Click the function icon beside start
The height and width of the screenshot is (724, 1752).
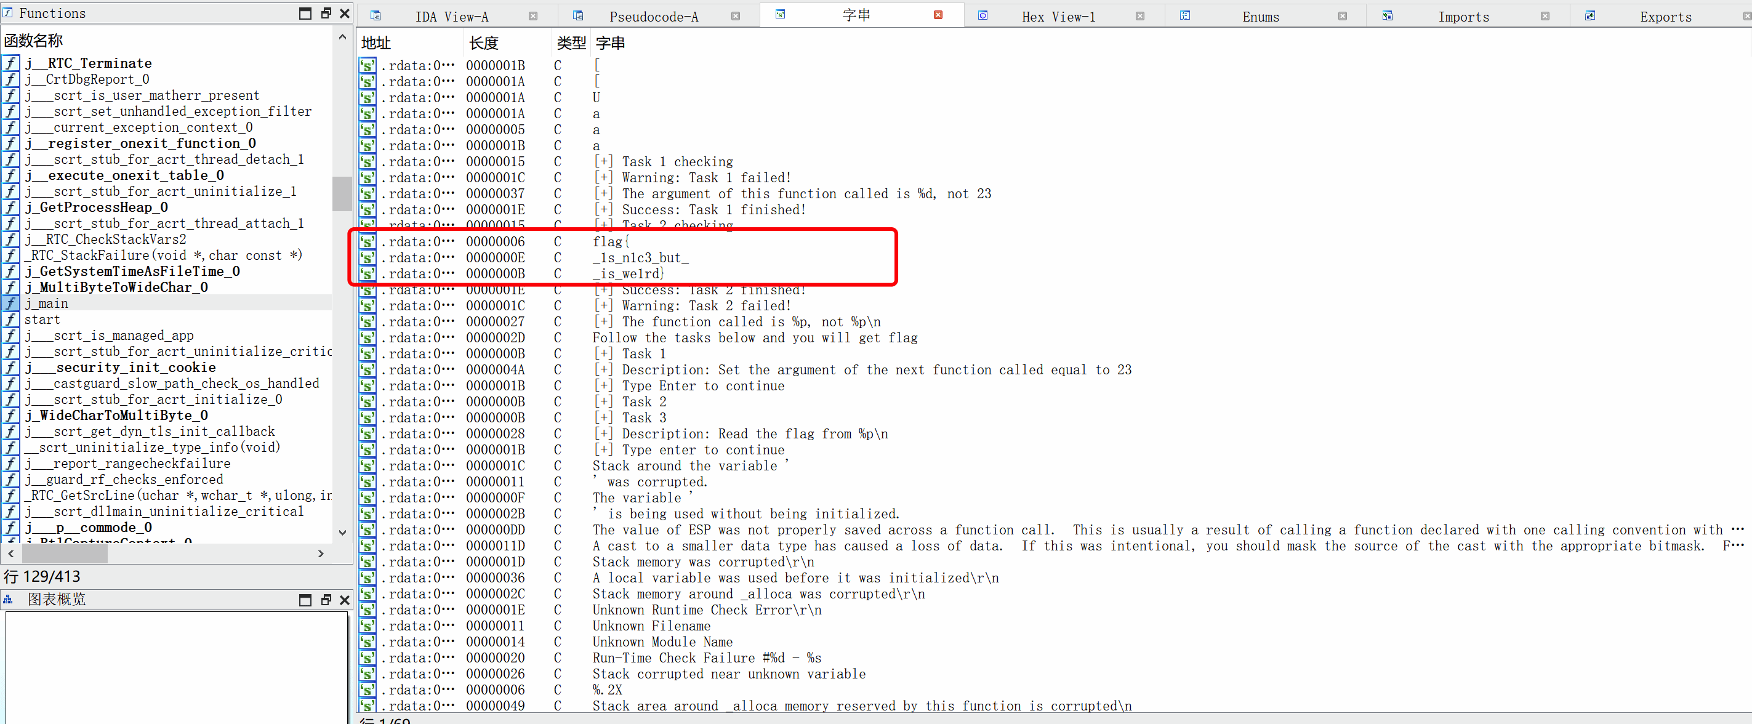tap(11, 319)
